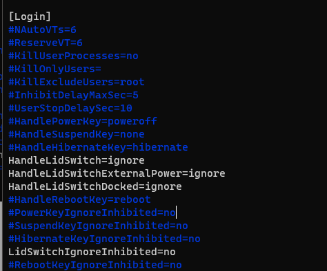Click the [Login] section header line
Viewport: 327px width, 271px height.
click(x=30, y=17)
